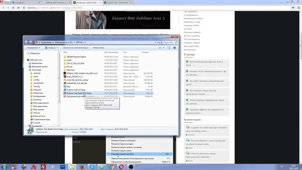Select Контакты folder in tree

coord(37,100)
